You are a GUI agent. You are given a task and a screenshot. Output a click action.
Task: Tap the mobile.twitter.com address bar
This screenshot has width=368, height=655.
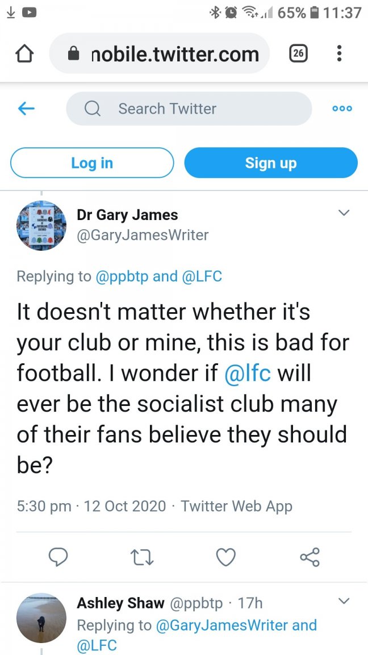click(x=160, y=53)
